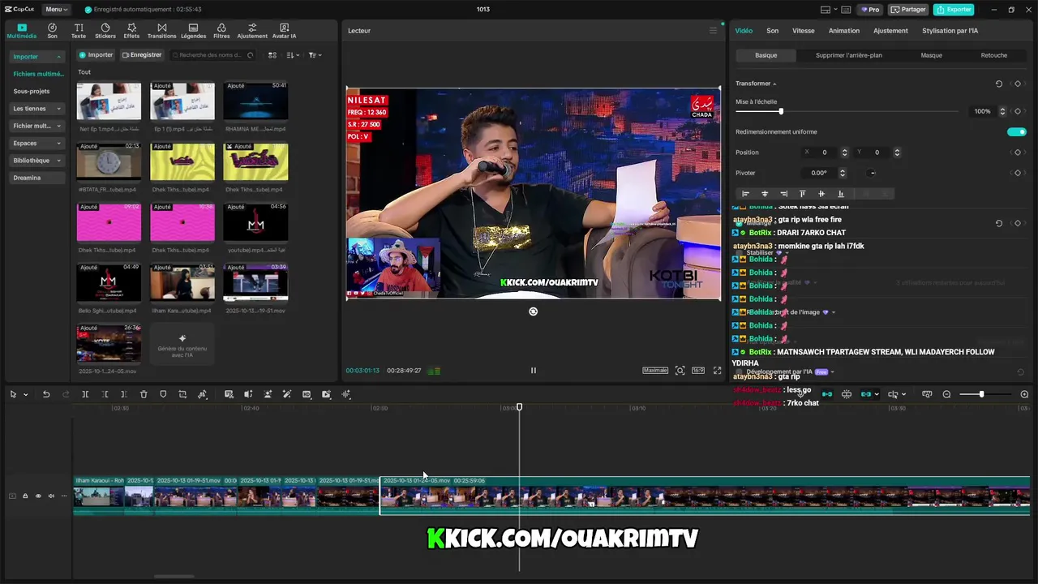The width and height of the screenshot is (1038, 584).
Task: Toggle linkage button in timeline toolbar
Action: 866,394
